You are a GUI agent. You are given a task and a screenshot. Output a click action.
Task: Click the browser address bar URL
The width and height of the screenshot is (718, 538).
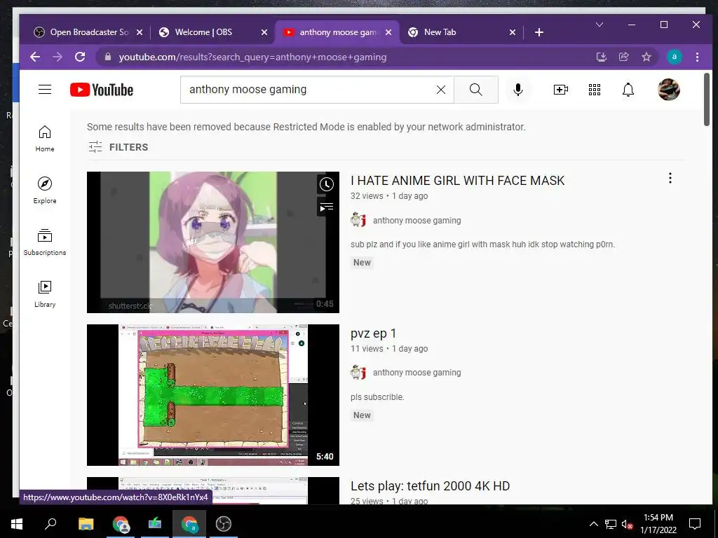(252, 57)
